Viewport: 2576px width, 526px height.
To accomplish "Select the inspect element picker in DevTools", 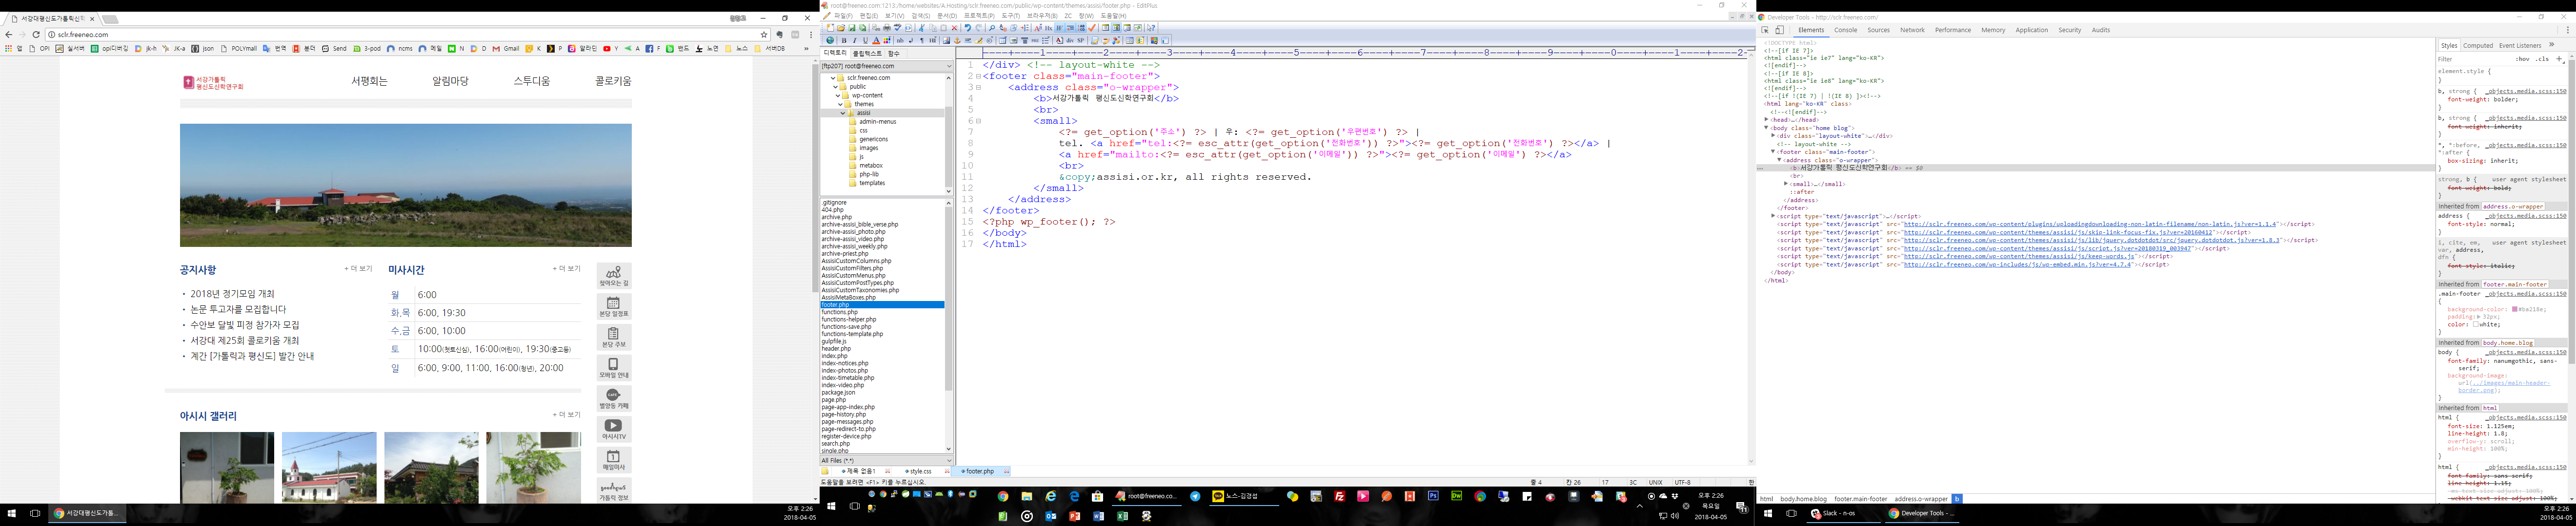I will pyautogui.click(x=1765, y=30).
